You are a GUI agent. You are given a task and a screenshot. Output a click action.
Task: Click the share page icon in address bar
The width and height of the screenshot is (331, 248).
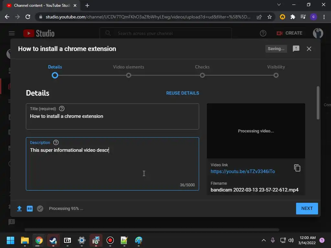point(259,17)
